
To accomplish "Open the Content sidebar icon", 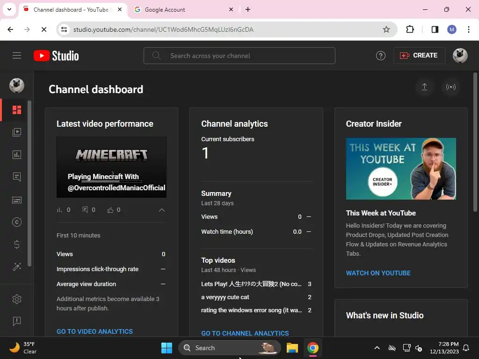I will point(17,132).
